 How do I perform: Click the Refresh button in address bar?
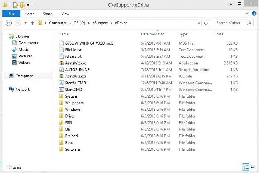point(206,23)
